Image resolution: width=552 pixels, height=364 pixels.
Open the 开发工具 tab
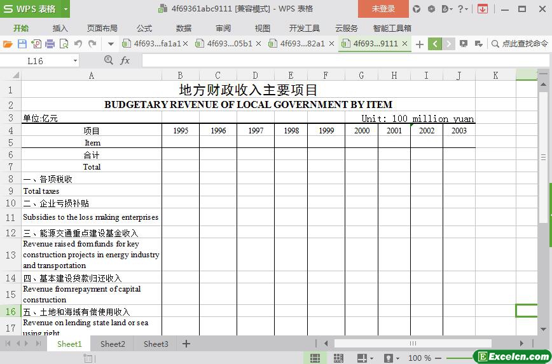(305, 29)
